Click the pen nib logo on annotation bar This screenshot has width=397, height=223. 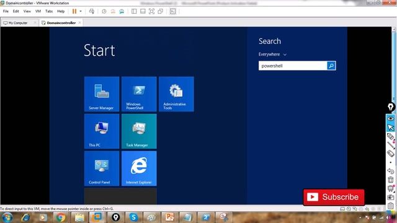391,107
